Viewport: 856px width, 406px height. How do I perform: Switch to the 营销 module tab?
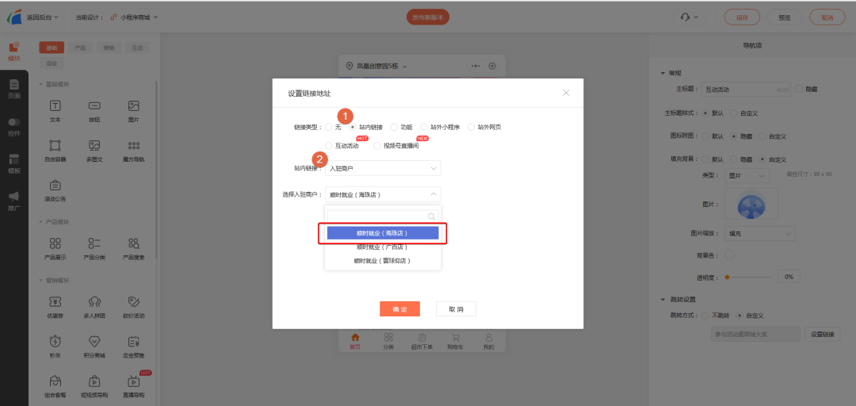109,48
